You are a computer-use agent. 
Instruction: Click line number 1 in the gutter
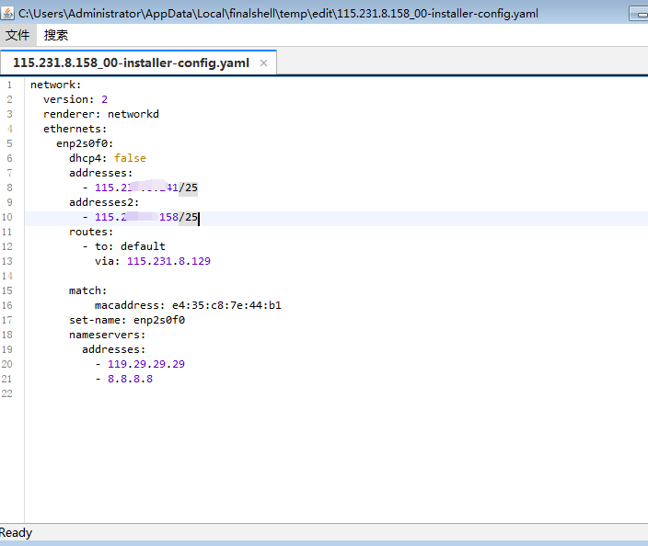9,85
